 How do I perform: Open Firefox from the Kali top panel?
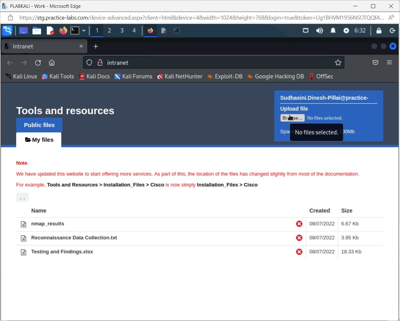coord(63,30)
